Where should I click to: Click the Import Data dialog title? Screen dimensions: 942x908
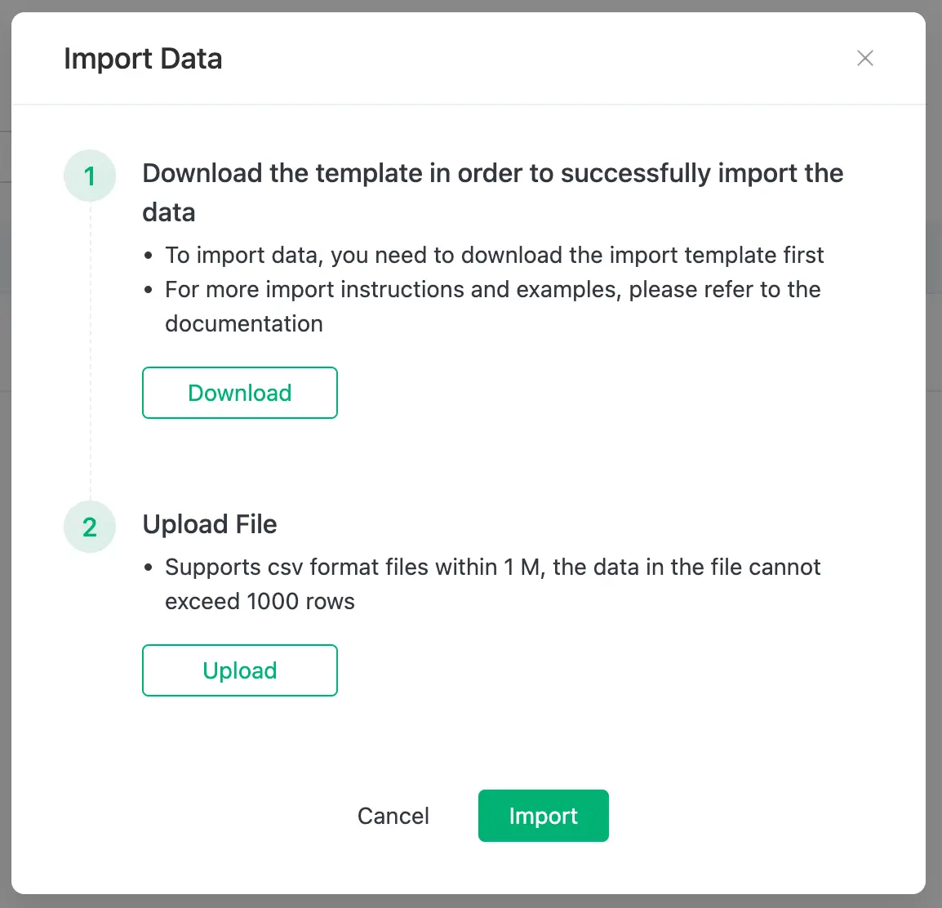143,58
